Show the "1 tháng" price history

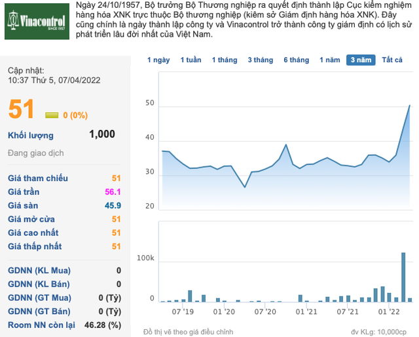(x=225, y=60)
